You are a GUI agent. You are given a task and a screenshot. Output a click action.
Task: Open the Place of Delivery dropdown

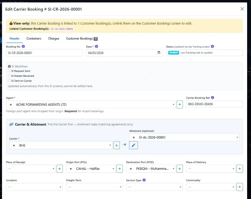[211, 169]
